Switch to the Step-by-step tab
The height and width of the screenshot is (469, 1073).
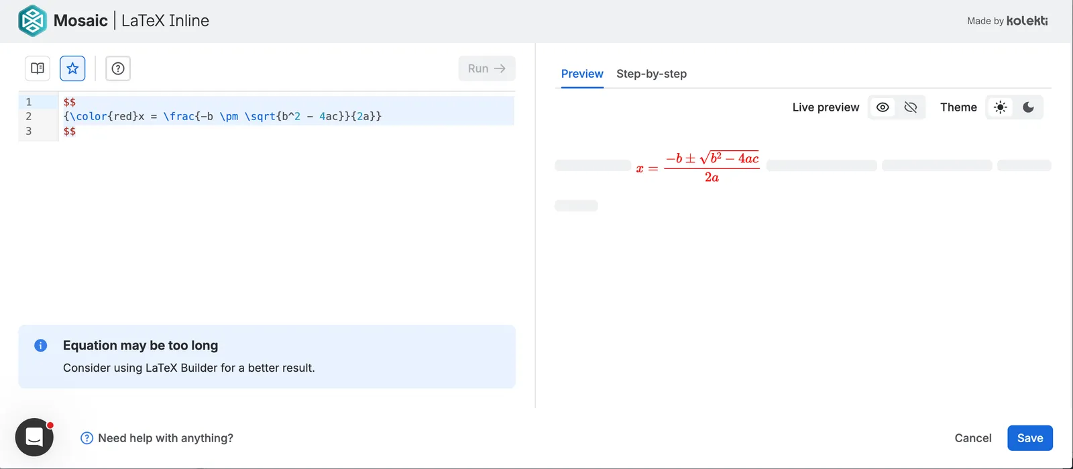click(651, 74)
